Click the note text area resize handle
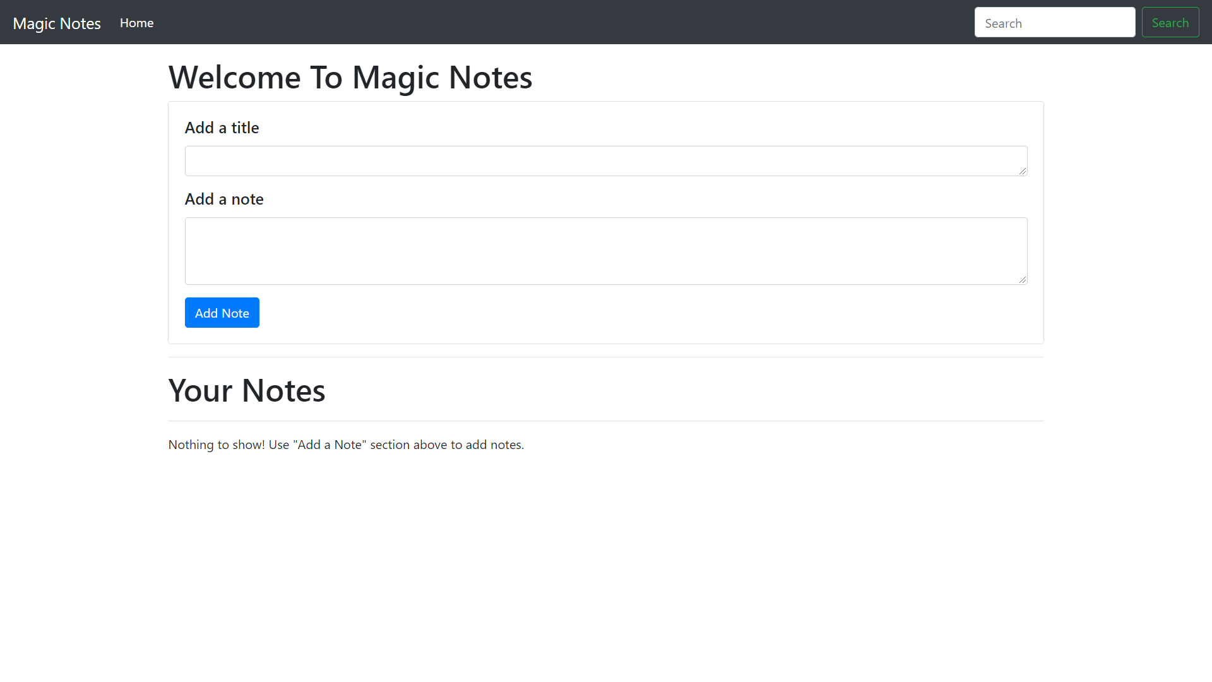The width and height of the screenshot is (1212, 682). [1022, 279]
